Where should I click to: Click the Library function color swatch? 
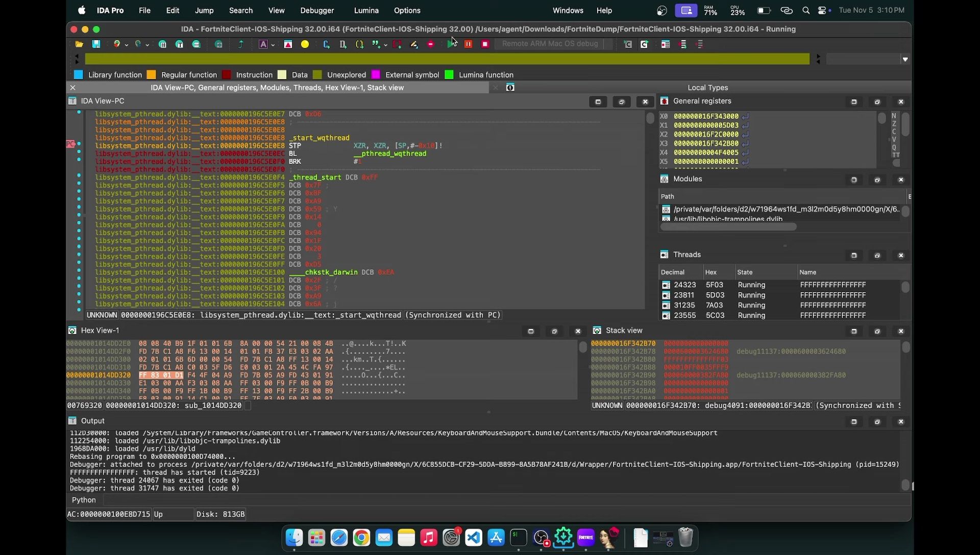[78, 75]
